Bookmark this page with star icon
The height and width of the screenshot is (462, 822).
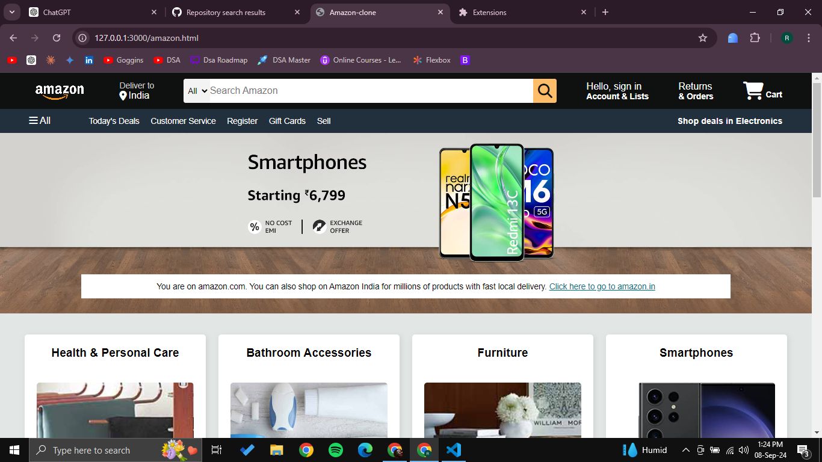click(x=702, y=38)
